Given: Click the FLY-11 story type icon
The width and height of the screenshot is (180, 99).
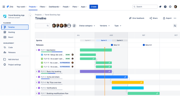Looking at the screenshot, I should pos(42,63).
